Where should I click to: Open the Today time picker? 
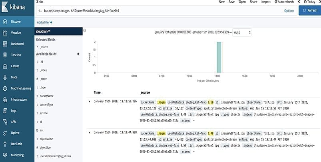pos(309,2)
